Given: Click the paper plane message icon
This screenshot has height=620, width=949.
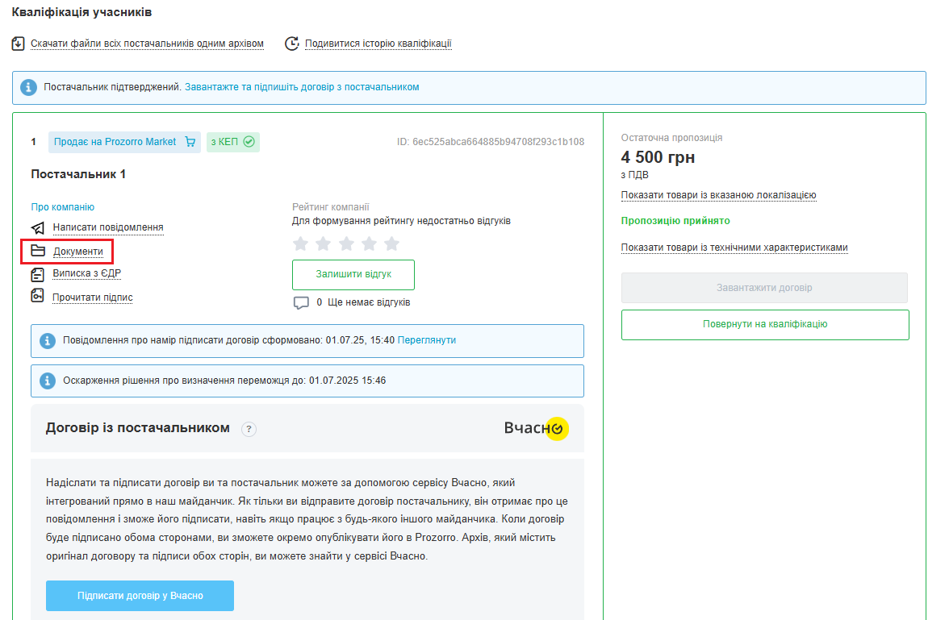Looking at the screenshot, I should [x=38, y=228].
